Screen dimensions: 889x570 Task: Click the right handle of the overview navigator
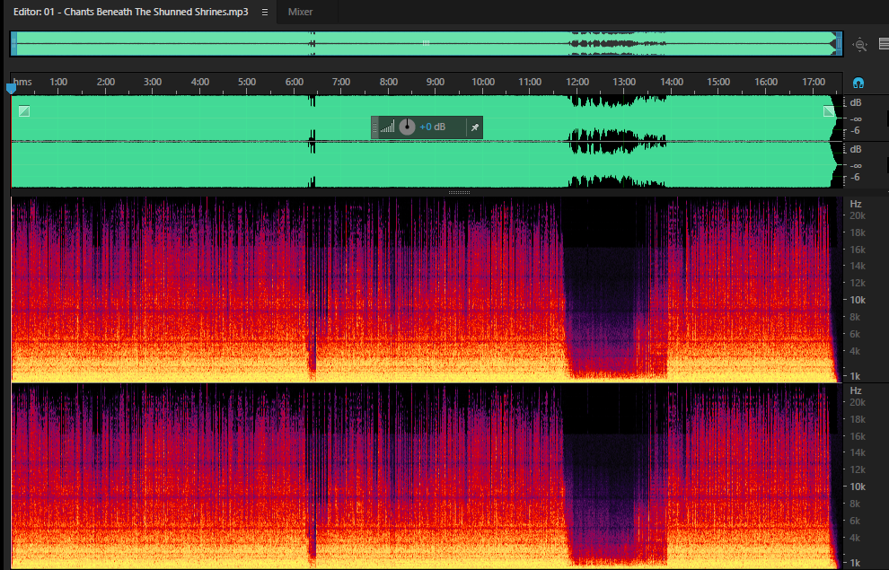(x=839, y=44)
